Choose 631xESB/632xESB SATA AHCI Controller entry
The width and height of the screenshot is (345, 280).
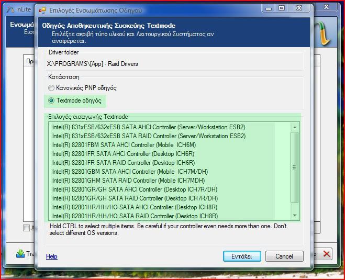point(148,127)
